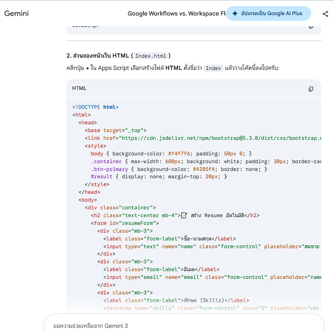This screenshot has width=334, height=332.
Task: Click the DOCTYPE html line in the code
Action: [x=95, y=107]
